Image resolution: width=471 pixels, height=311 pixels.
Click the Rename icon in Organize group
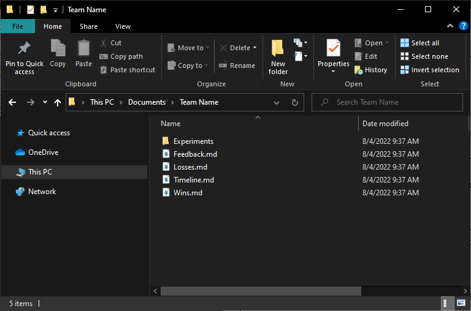pos(223,66)
